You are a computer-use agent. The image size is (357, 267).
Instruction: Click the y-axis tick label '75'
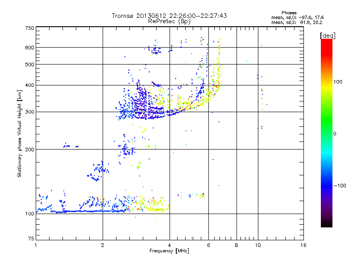tap(31, 239)
